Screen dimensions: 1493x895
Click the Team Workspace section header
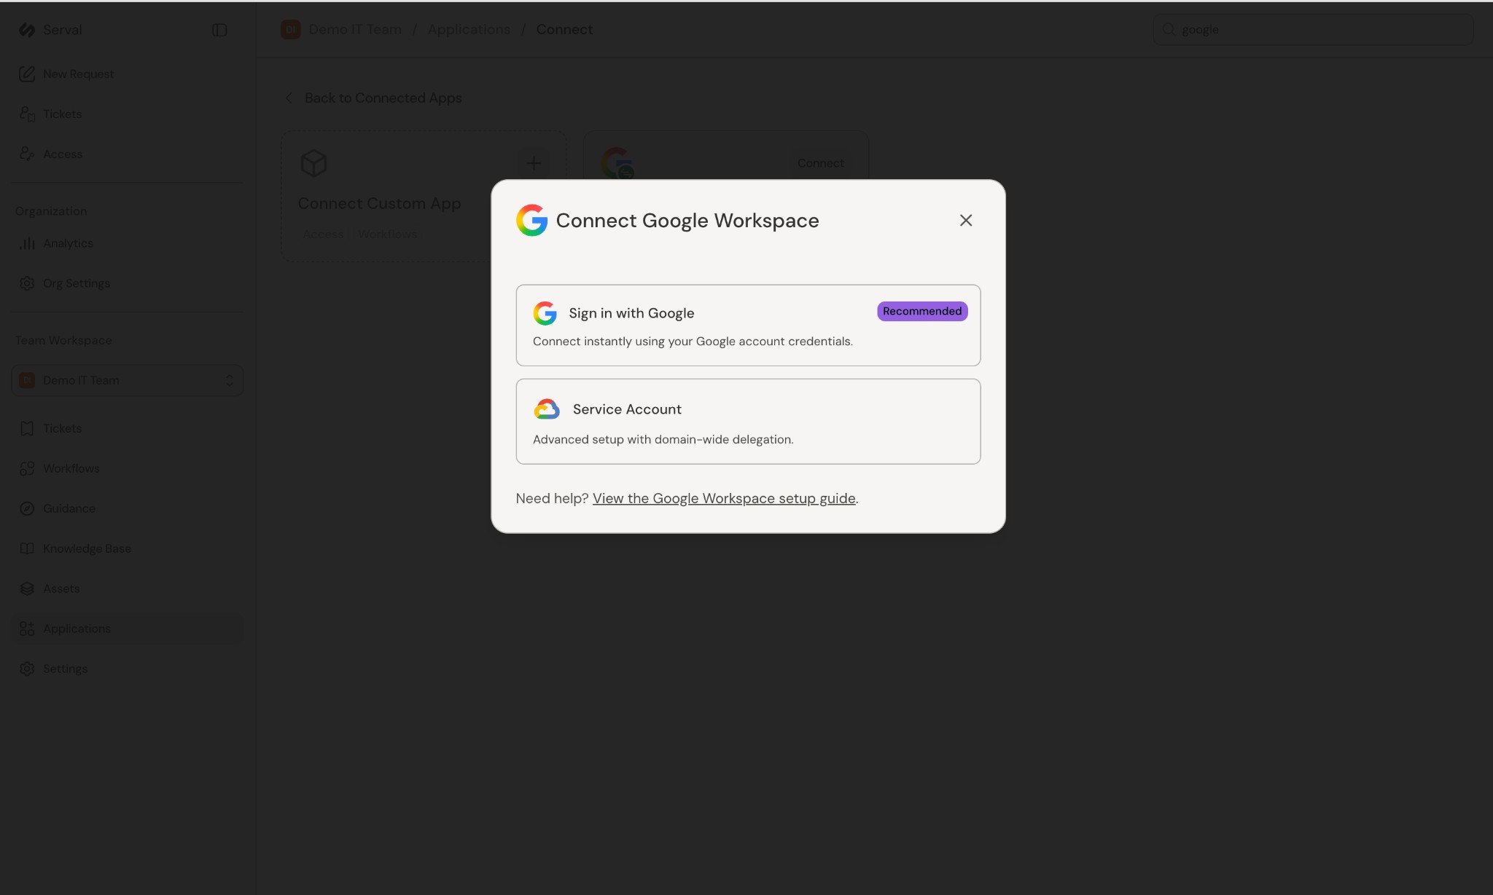(63, 340)
